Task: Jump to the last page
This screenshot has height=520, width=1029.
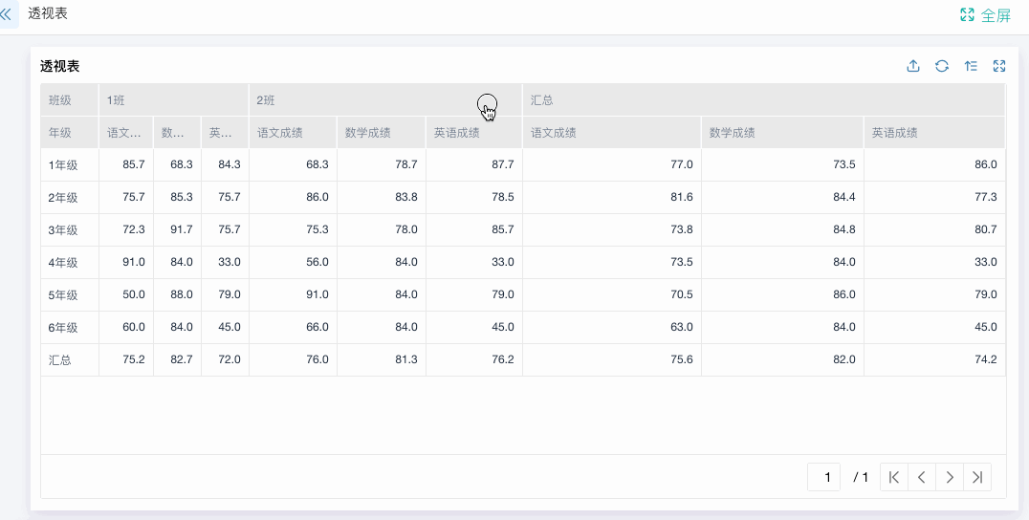Action: pyautogui.click(x=976, y=477)
